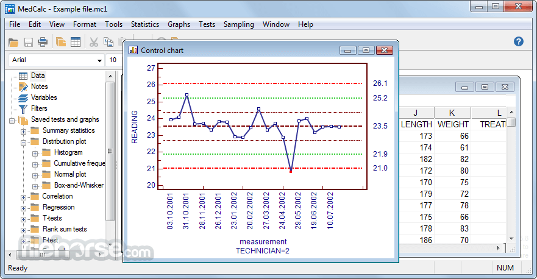Select Cumulative frequency tree item
Viewport: 537px width, 279px height.
79,163
